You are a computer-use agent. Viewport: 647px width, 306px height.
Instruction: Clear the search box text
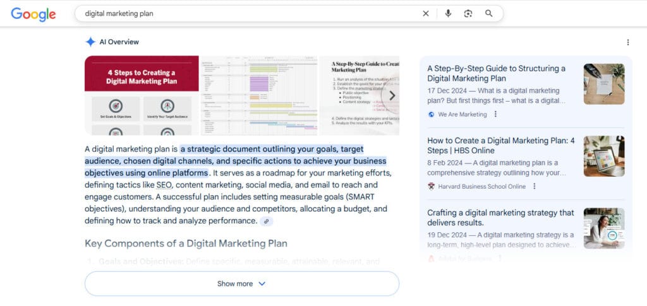point(426,13)
